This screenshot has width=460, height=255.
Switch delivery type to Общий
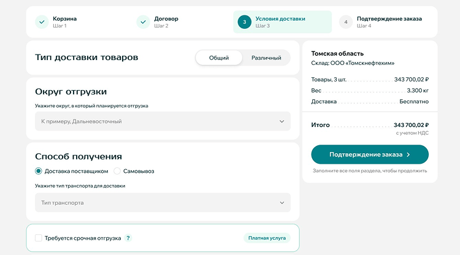pos(219,58)
